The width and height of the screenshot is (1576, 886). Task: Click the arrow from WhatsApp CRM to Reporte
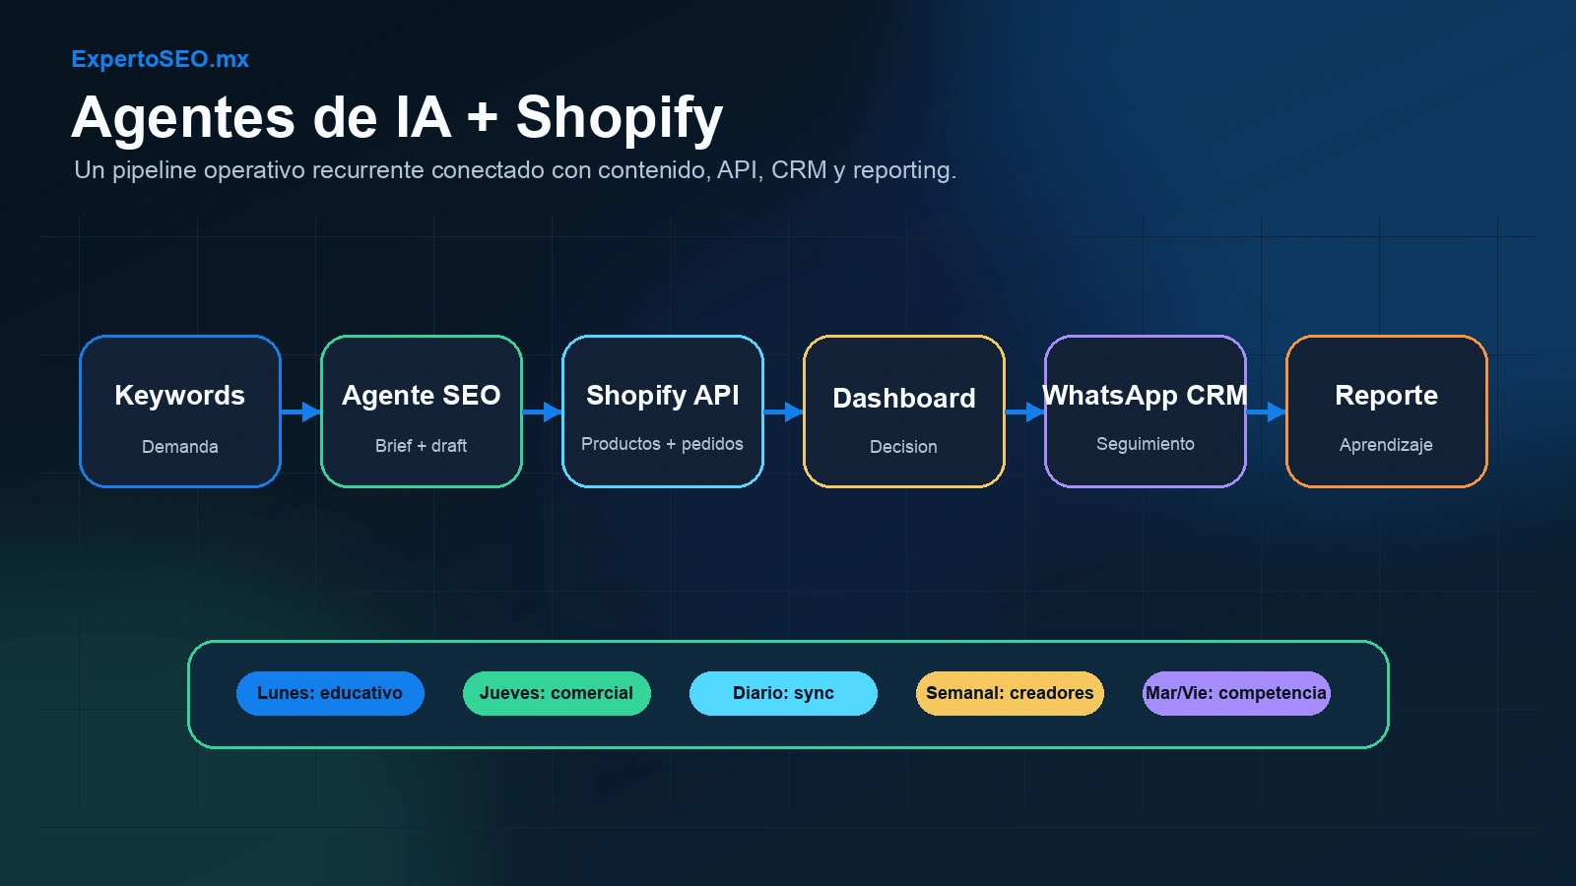(1267, 411)
